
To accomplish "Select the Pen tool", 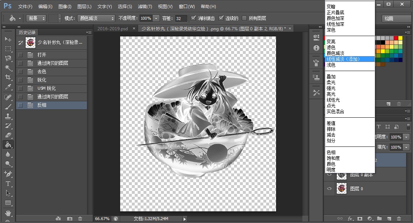I will tap(8, 174).
